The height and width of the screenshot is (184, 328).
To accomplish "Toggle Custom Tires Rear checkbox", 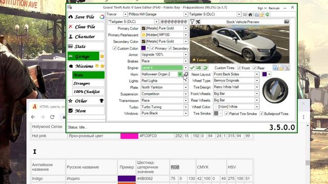I will point(255,68).
